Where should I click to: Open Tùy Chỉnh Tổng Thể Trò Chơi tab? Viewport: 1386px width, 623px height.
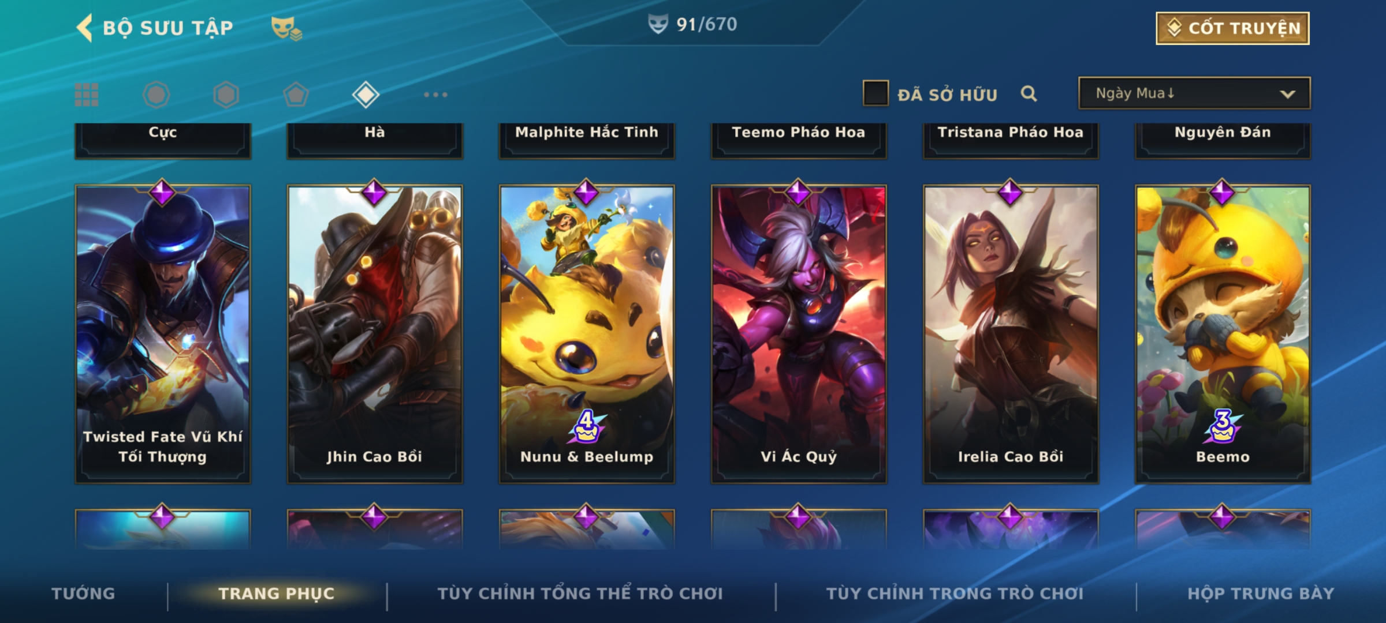click(580, 594)
